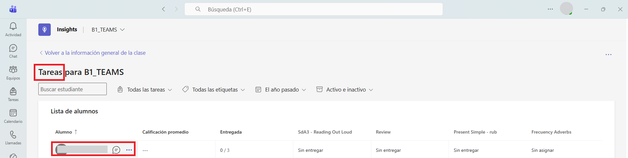
Task: Expand the B1_TEAMS class dropdown
Action: point(108,30)
